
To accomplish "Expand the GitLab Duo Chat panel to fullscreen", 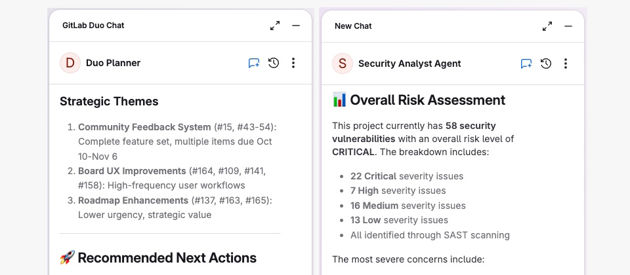I will tap(275, 26).
